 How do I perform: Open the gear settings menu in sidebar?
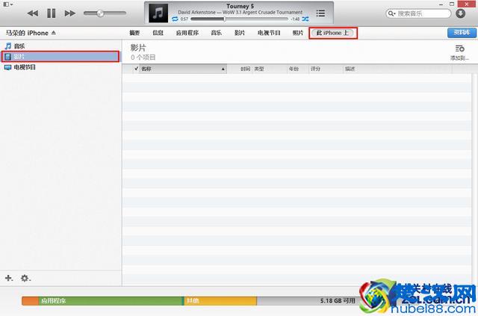(25, 278)
